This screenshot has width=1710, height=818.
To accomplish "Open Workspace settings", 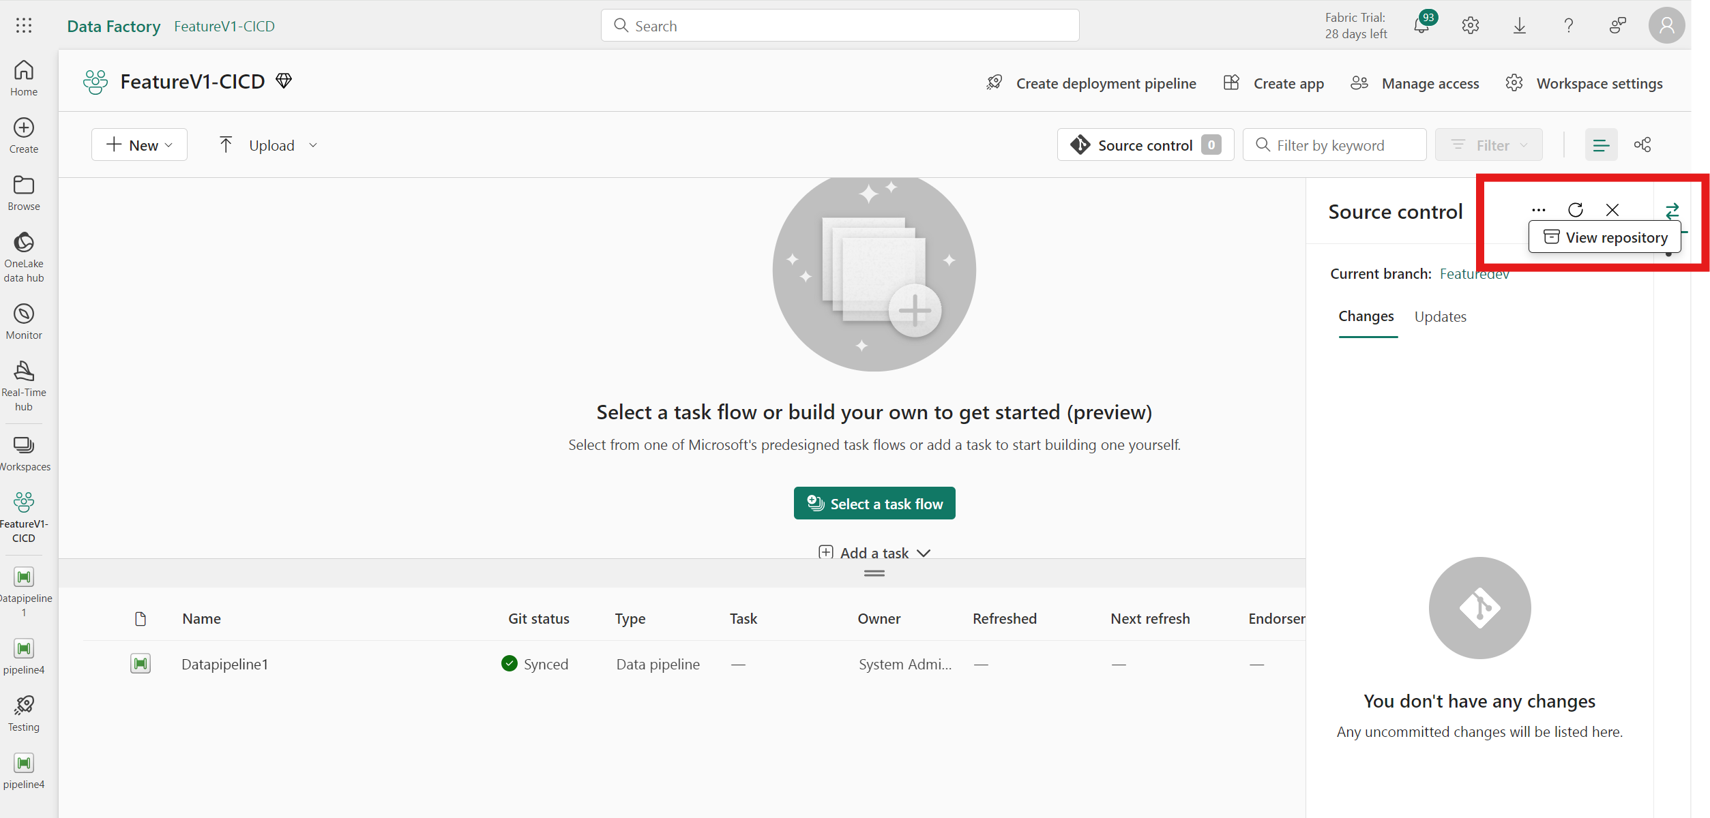I will pyautogui.click(x=1584, y=83).
